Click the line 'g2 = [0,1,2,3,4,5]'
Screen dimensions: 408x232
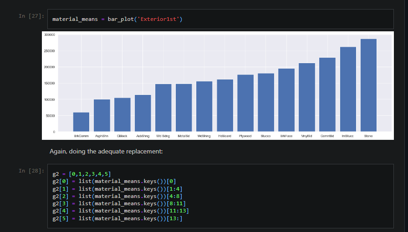[82, 174]
